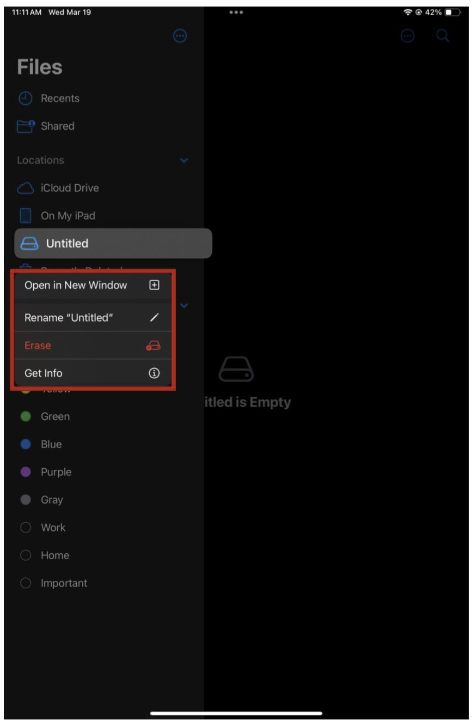Collapse the Locations section chevron

[x=184, y=161]
